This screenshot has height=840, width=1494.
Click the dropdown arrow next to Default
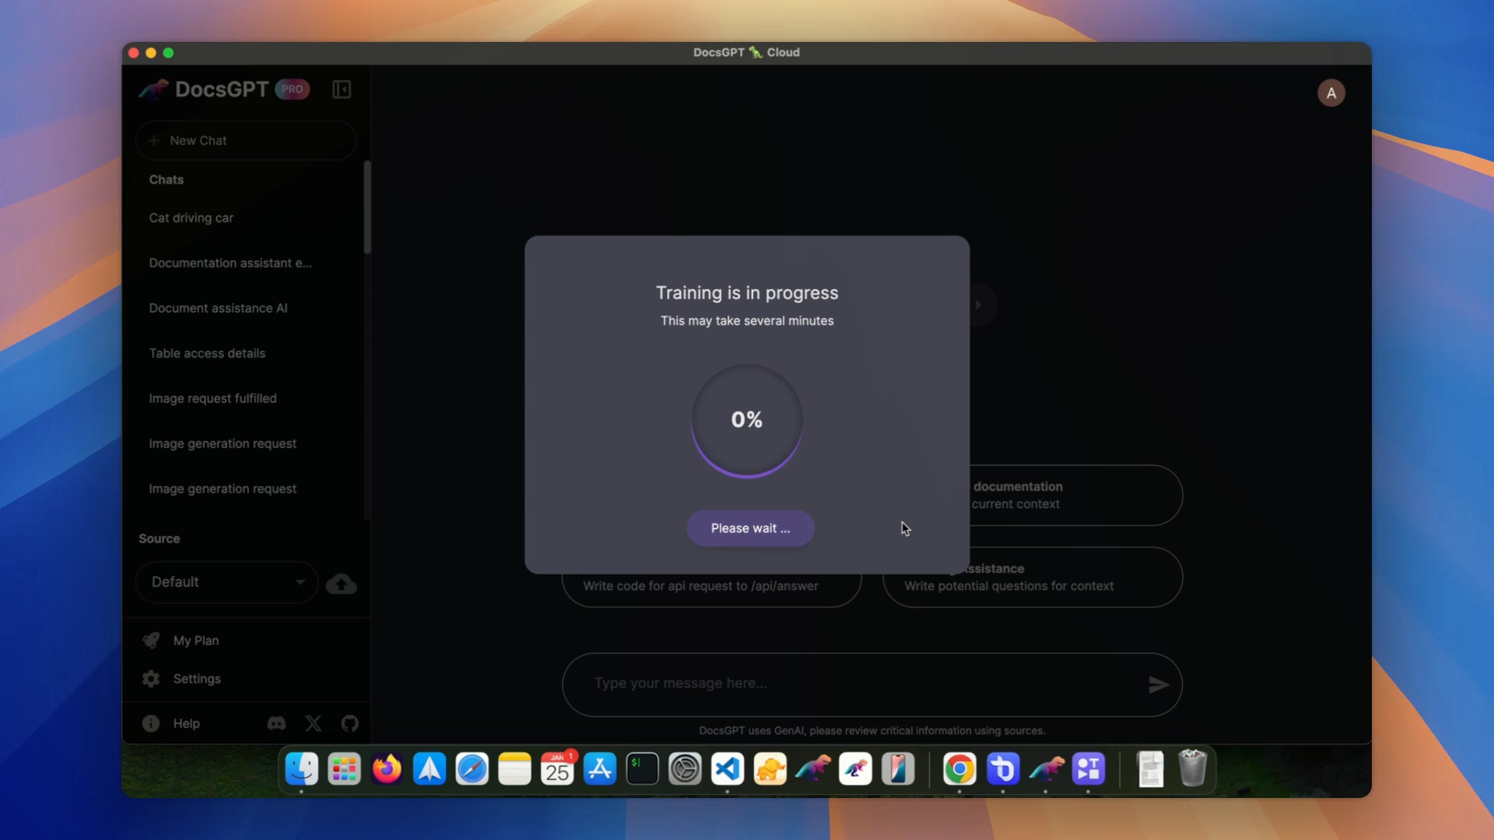[x=300, y=582]
